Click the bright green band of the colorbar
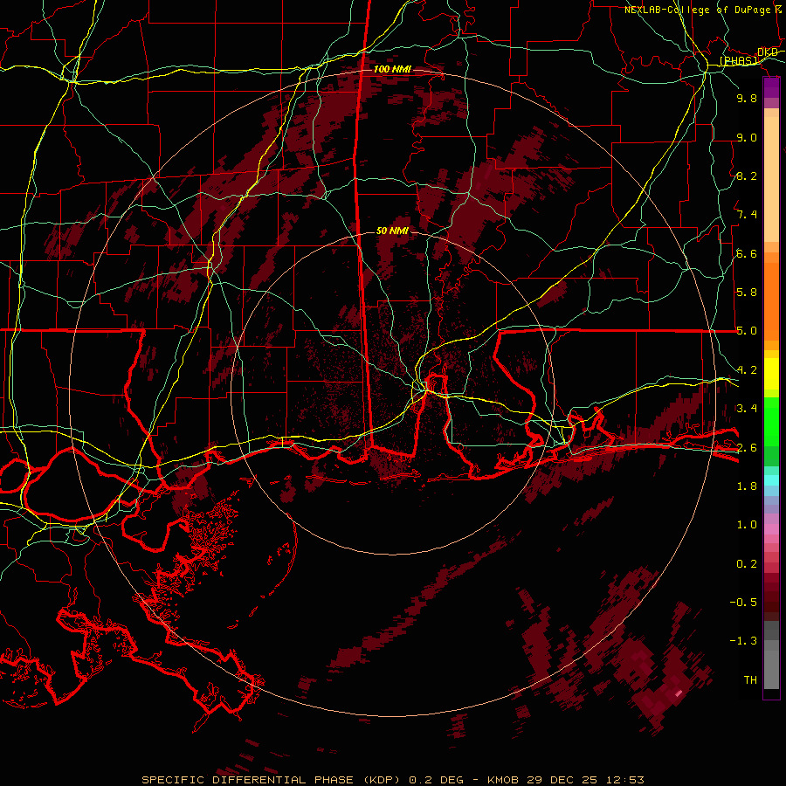 (x=771, y=421)
